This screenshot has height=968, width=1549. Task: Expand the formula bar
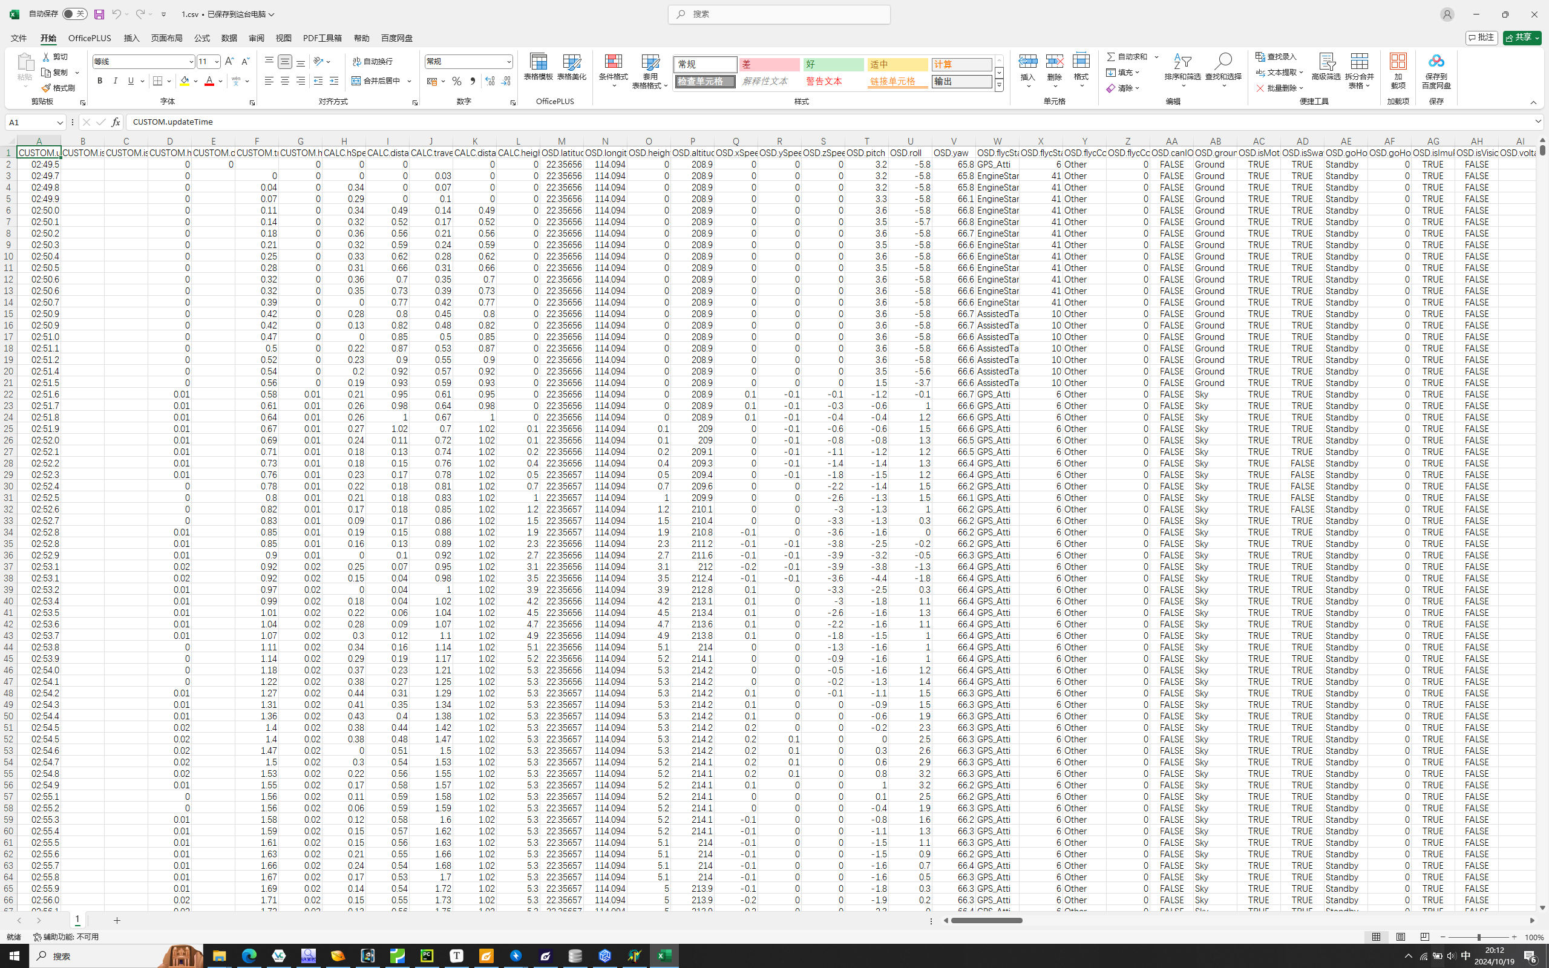coord(1538,122)
